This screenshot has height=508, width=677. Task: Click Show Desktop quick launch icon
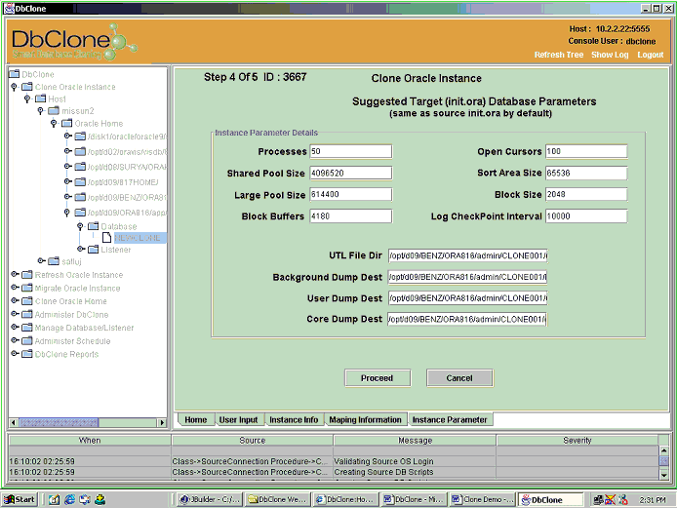click(55, 500)
